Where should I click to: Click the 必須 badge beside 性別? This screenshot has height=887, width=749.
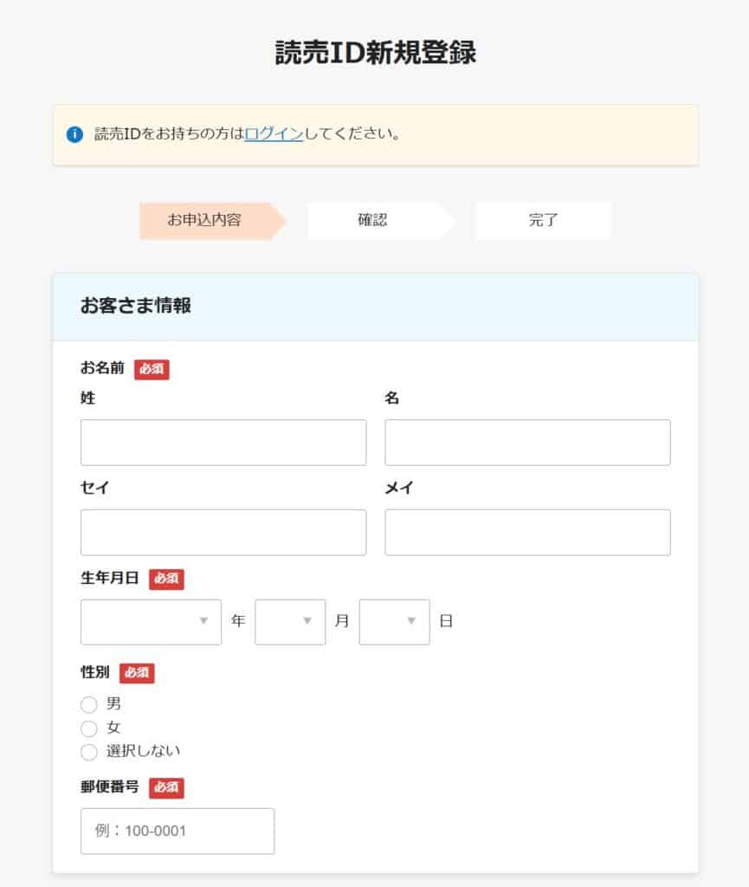coord(137,673)
